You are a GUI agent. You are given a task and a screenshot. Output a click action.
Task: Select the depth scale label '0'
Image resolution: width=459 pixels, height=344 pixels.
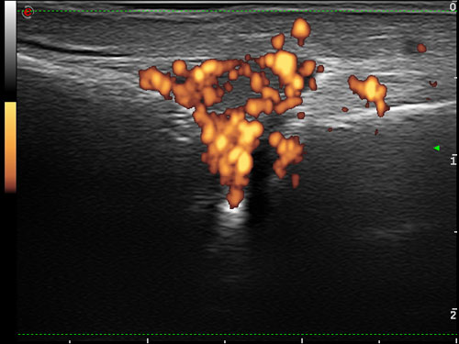[453, 6]
